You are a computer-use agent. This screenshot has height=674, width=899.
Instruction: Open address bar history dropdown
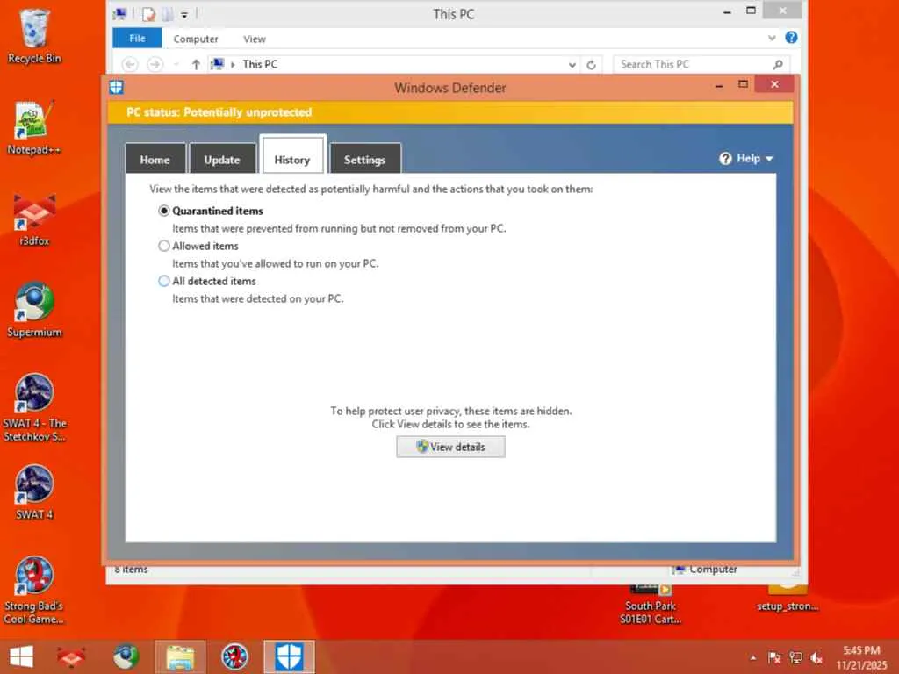click(572, 65)
